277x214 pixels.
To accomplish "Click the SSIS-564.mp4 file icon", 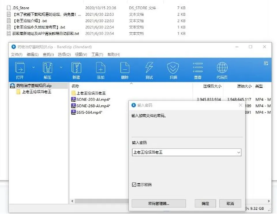I will [x=73, y=112].
